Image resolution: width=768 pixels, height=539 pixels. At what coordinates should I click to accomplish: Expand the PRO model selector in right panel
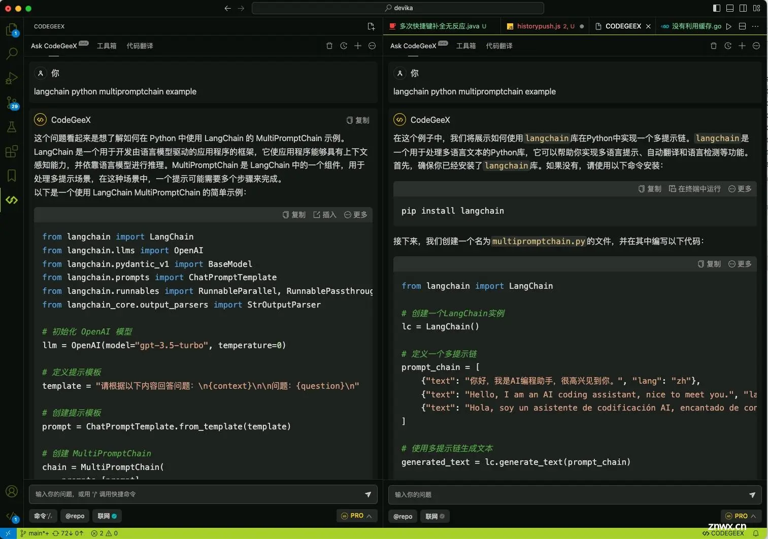pos(741,516)
